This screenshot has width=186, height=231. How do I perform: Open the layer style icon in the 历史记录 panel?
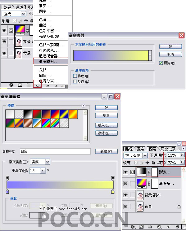point(133,227)
